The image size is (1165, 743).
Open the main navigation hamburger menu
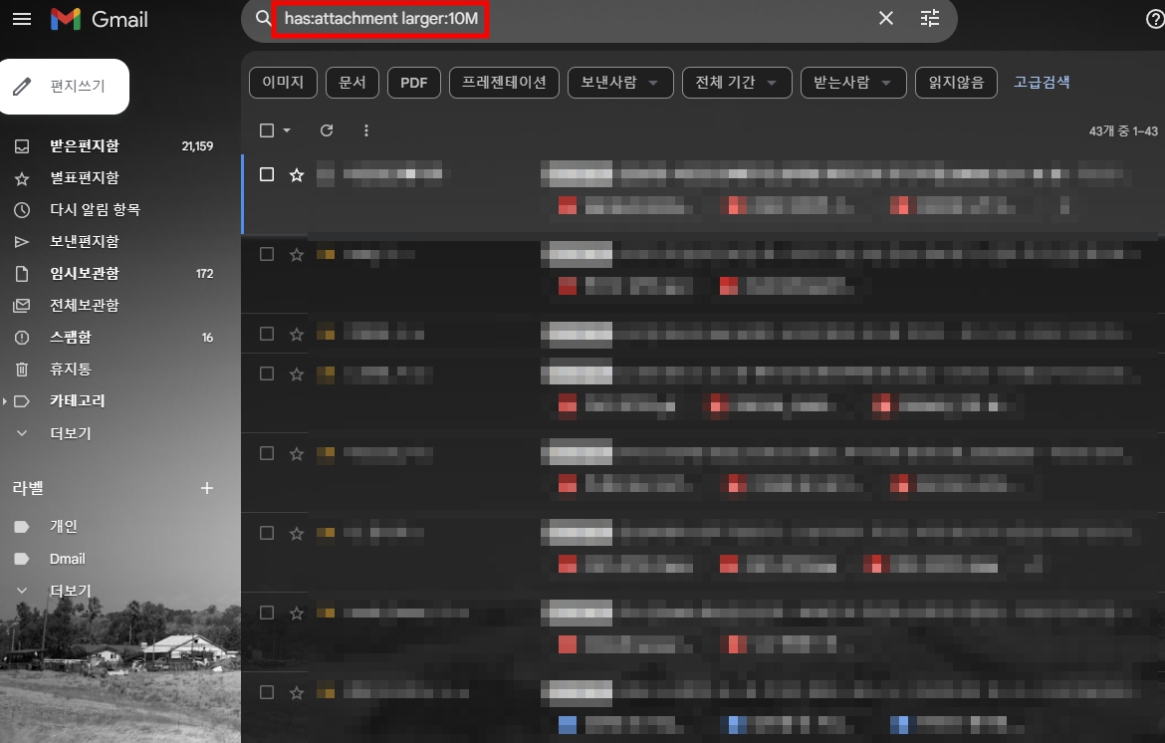pos(22,19)
